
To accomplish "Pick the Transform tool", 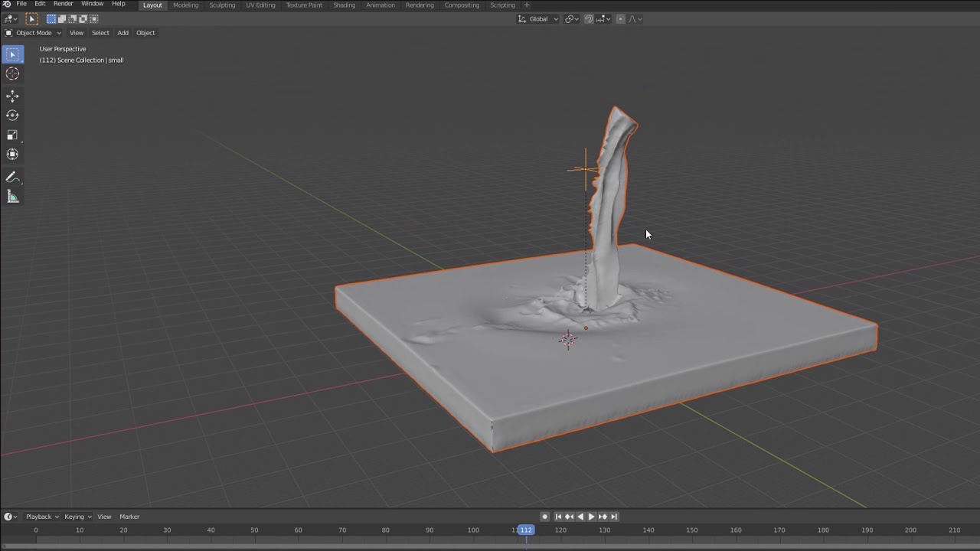I will pyautogui.click(x=12, y=155).
